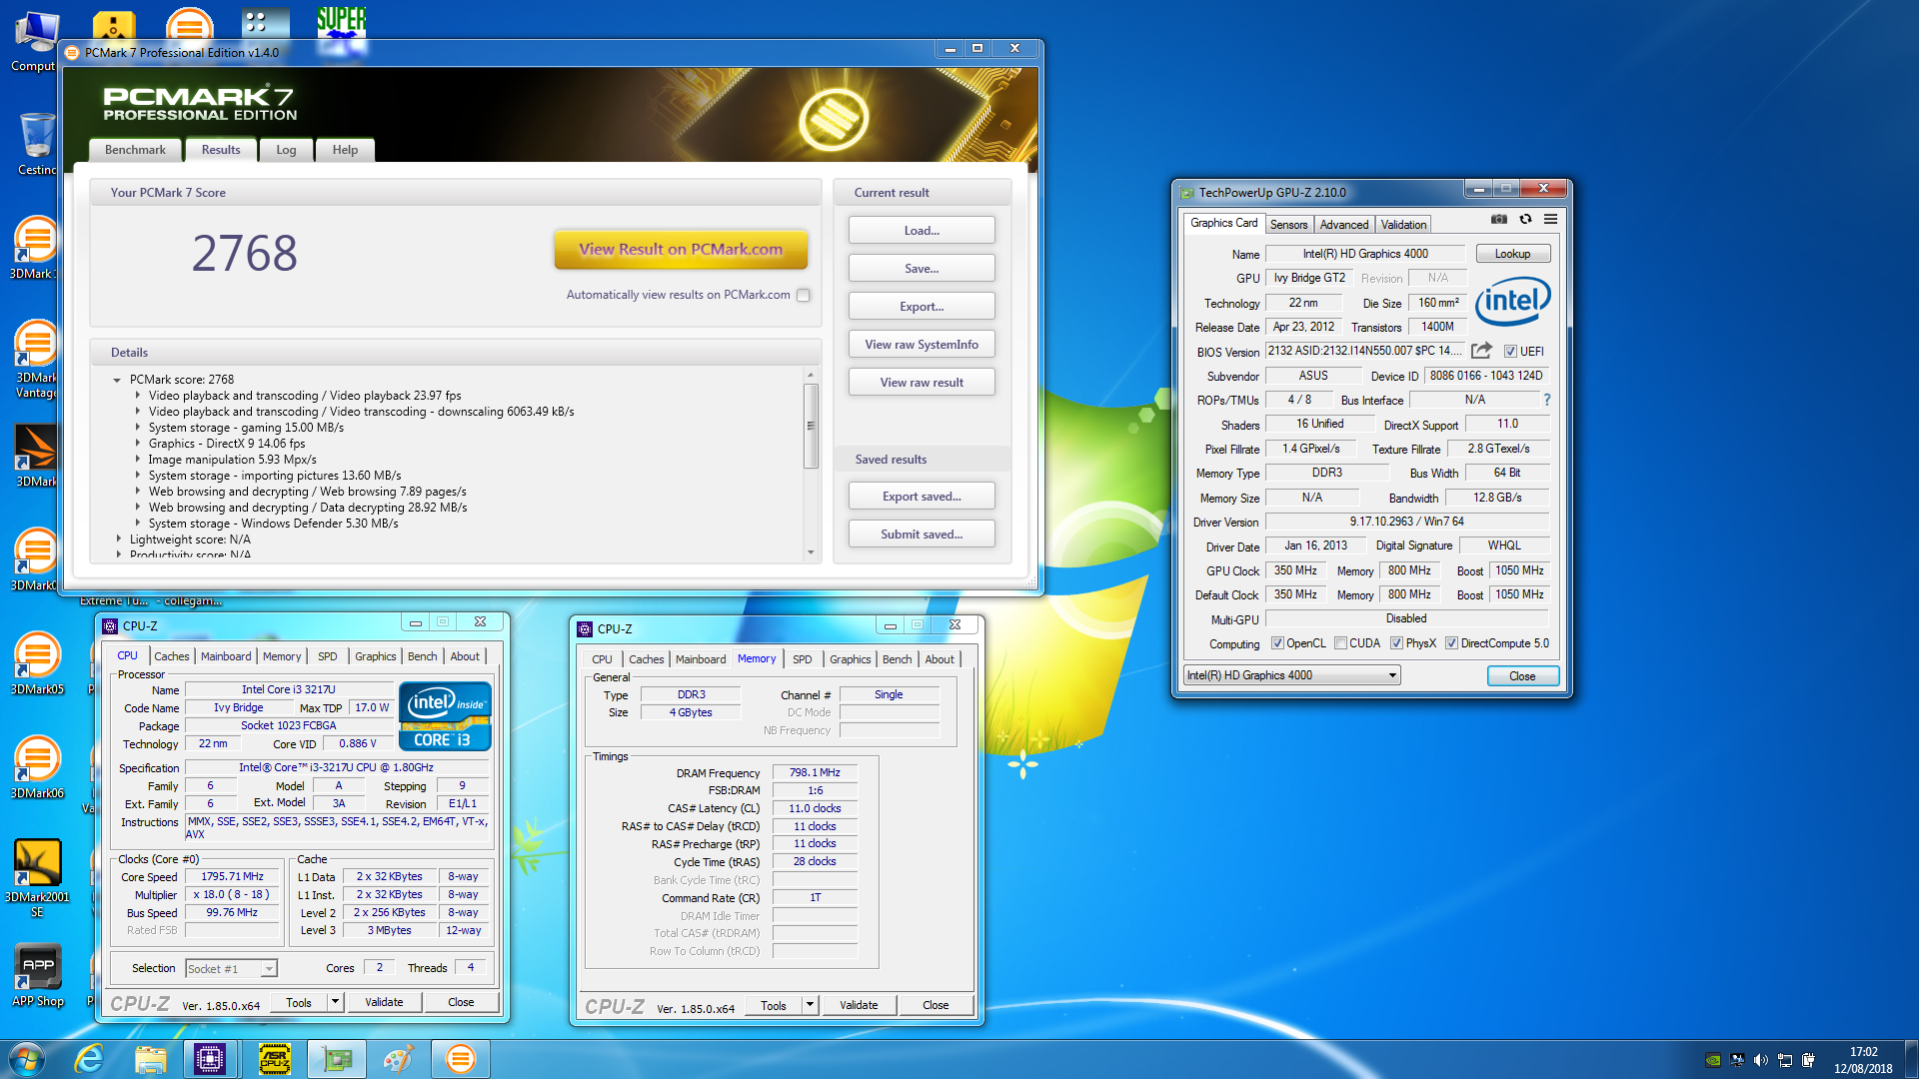This screenshot has width=1919, height=1079.
Task: Open the Log tab in PCMark
Action: click(x=286, y=150)
